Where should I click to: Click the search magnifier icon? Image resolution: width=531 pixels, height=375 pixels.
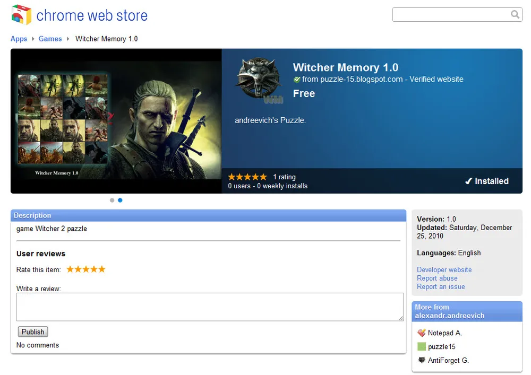pos(515,14)
